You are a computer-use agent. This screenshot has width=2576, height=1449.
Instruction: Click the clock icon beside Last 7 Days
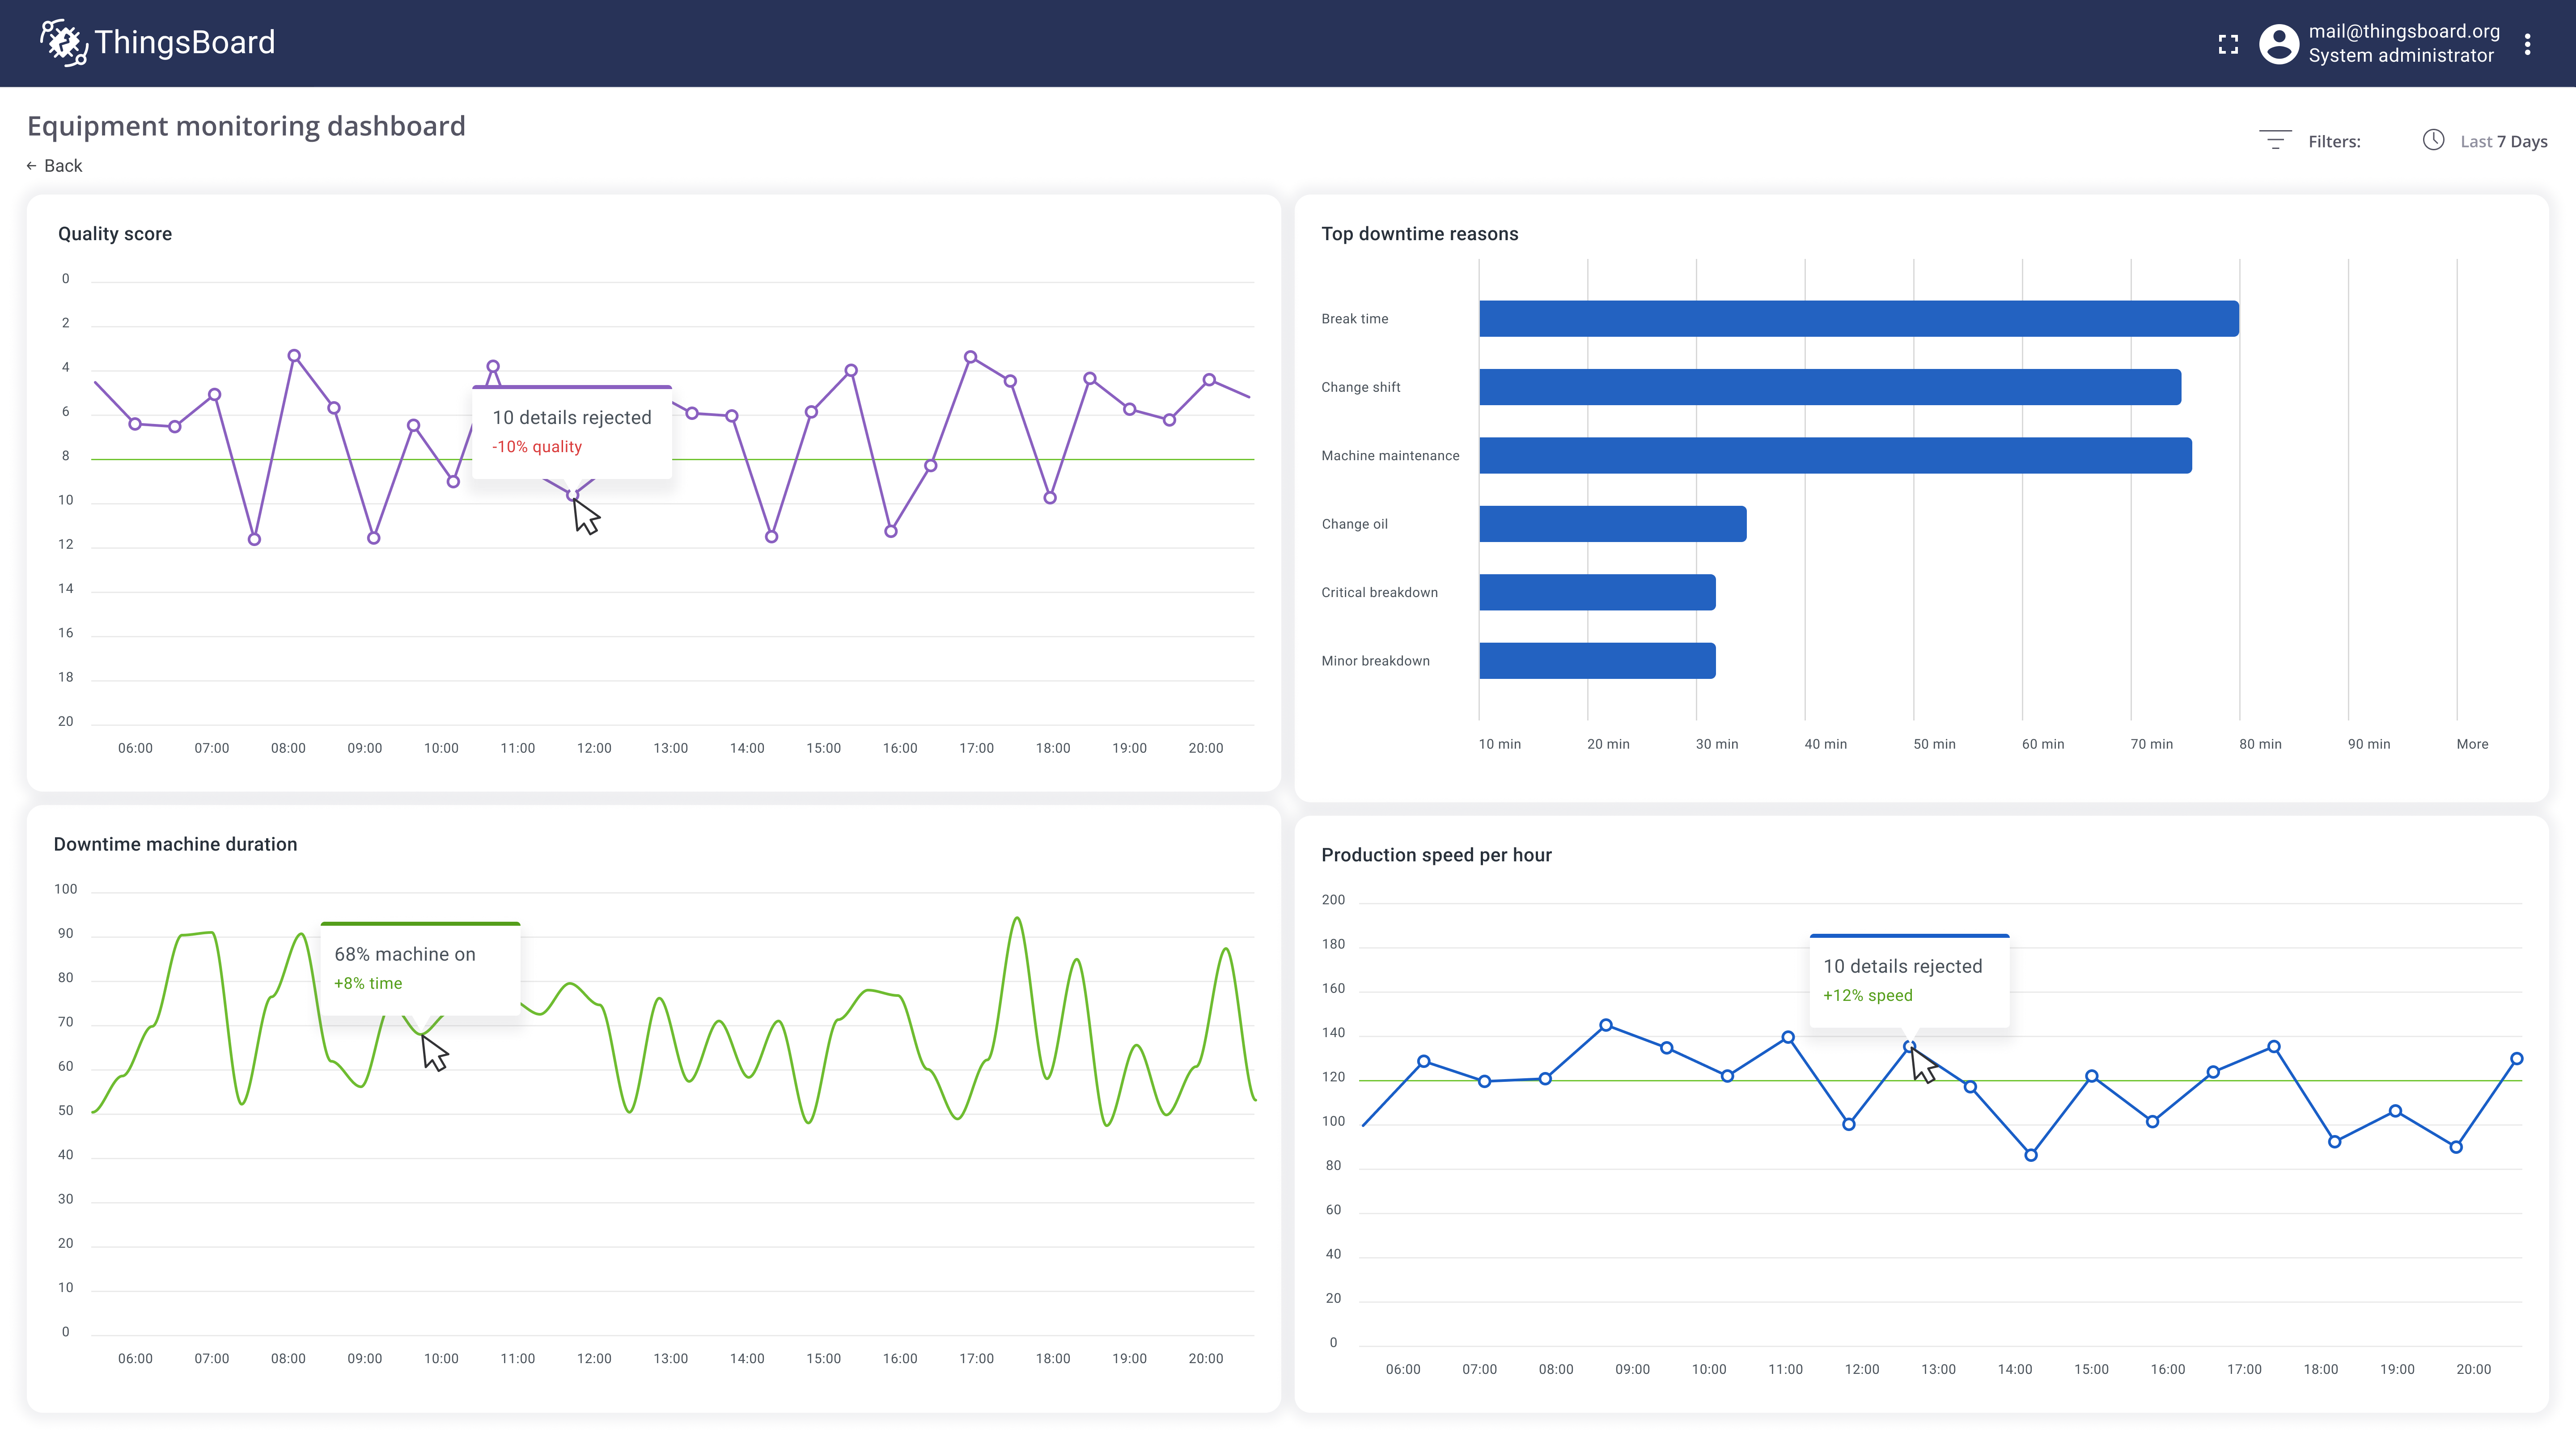(2434, 140)
